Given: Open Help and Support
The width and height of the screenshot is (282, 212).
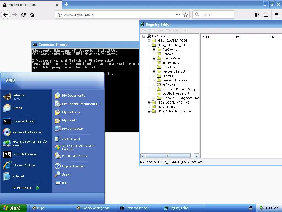Looking at the screenshot, I should pos(70,166).
